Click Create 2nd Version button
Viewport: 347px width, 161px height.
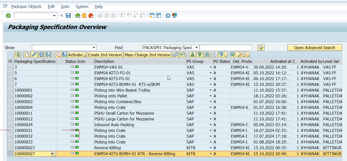click(105, 55)
